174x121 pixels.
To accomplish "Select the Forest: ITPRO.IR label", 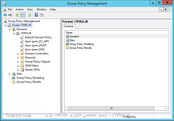I will pos(22,25).
